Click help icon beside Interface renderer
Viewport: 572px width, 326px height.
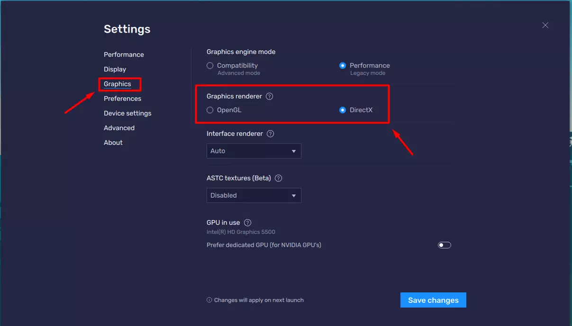(x=270, y=134)
